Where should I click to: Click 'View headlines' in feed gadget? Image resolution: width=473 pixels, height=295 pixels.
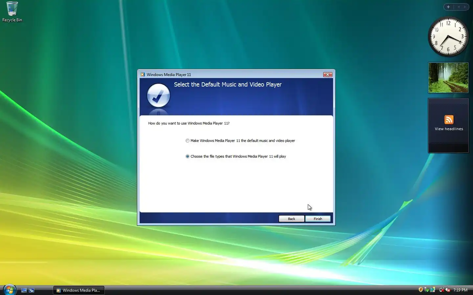point(449,129)
